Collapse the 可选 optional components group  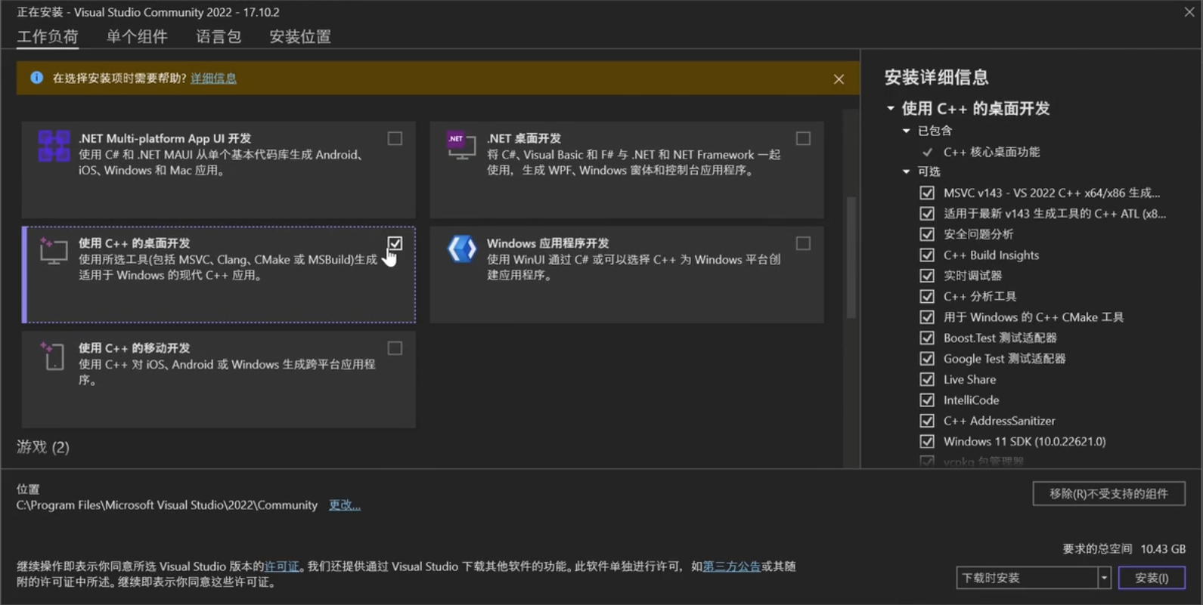pyautogui.click(x=907, y=171)
